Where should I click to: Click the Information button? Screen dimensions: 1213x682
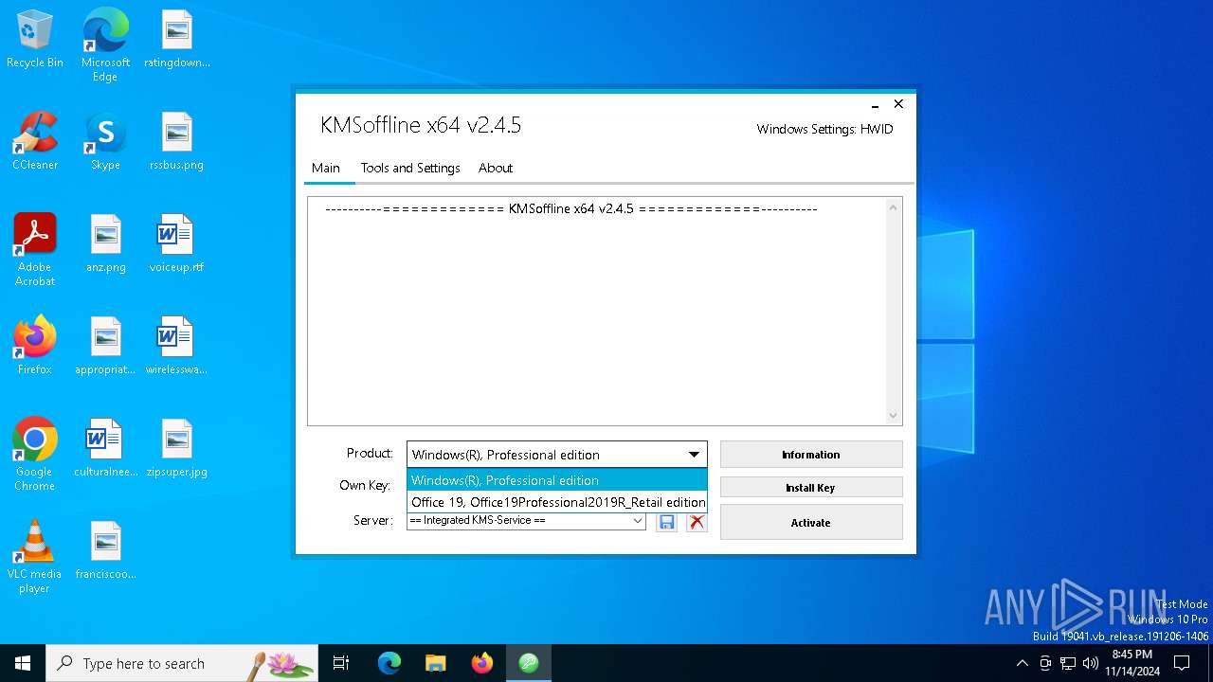811,455
